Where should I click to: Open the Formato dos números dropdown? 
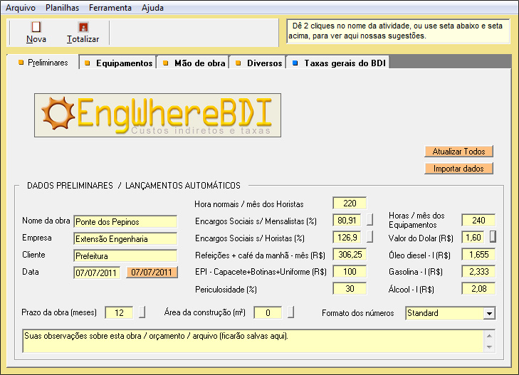tap(488, 313)
